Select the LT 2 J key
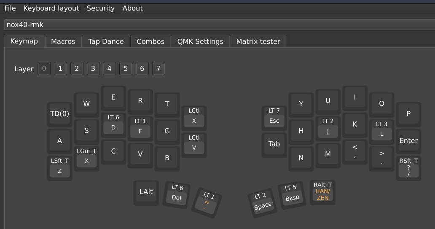Image resolution: width=435 pixels, height=229 pixels. click(328, 128)
